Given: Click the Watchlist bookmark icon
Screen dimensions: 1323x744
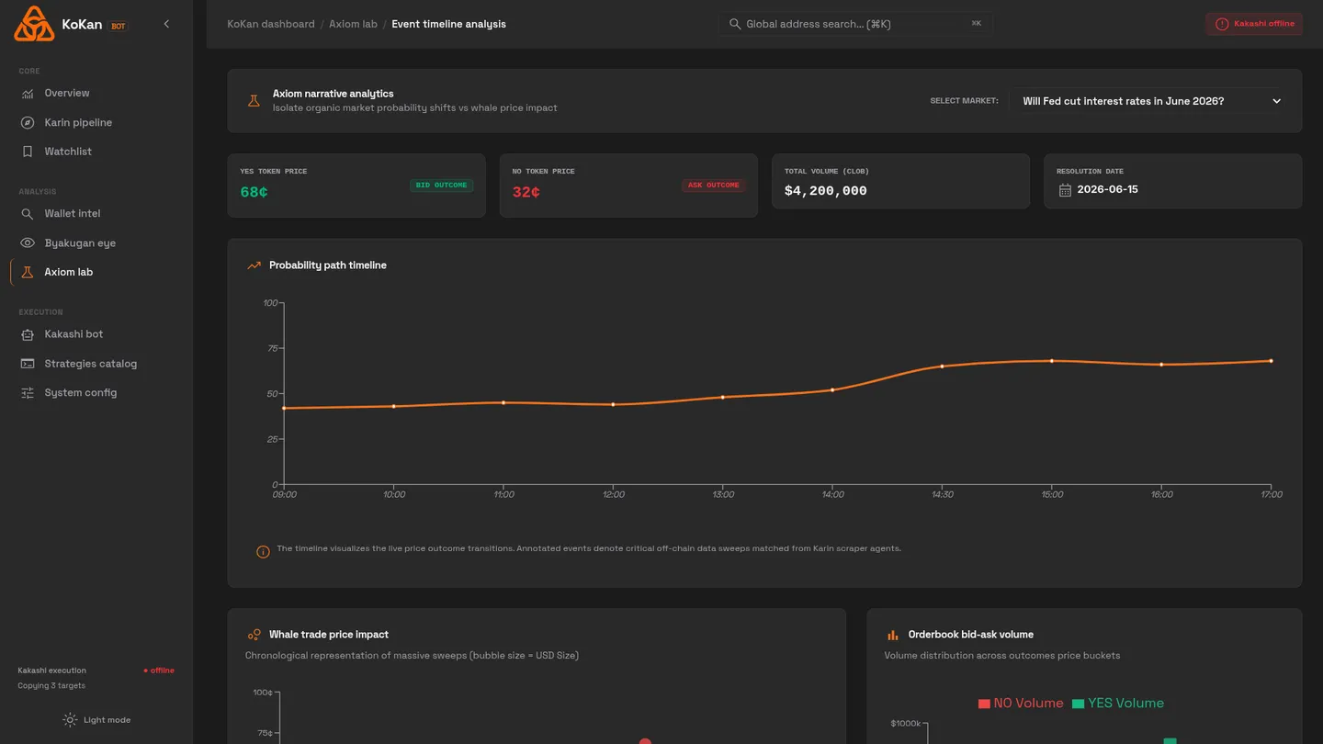Looking at the screenshot, I should pyautogui.click(x=28, y=152).
